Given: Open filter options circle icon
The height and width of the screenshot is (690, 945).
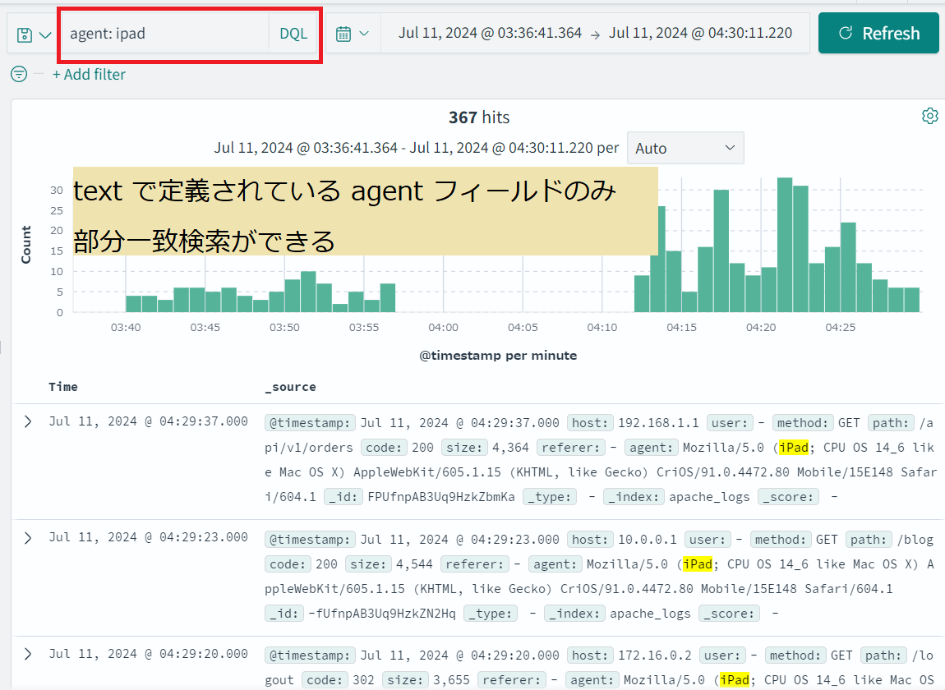Looking at the screenshot, I should click(x=19, y=74).
